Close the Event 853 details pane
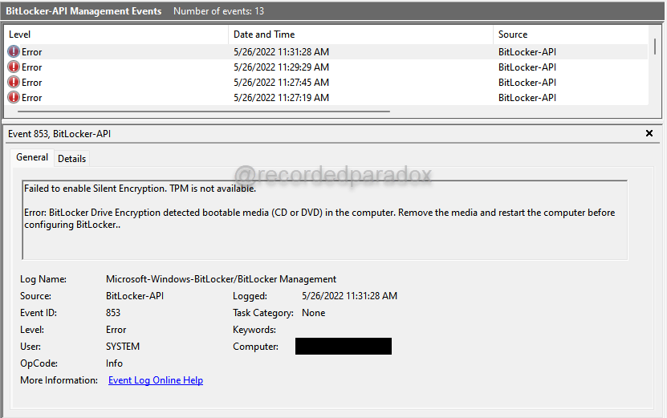 pyautogui.click(x=649, y=133)
